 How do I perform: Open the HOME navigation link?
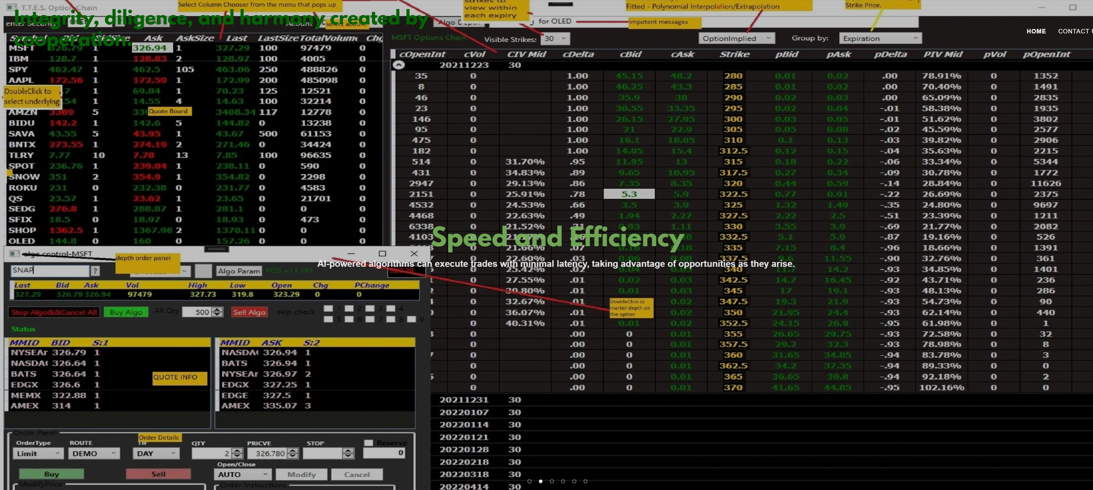[x=1036, y=31]
